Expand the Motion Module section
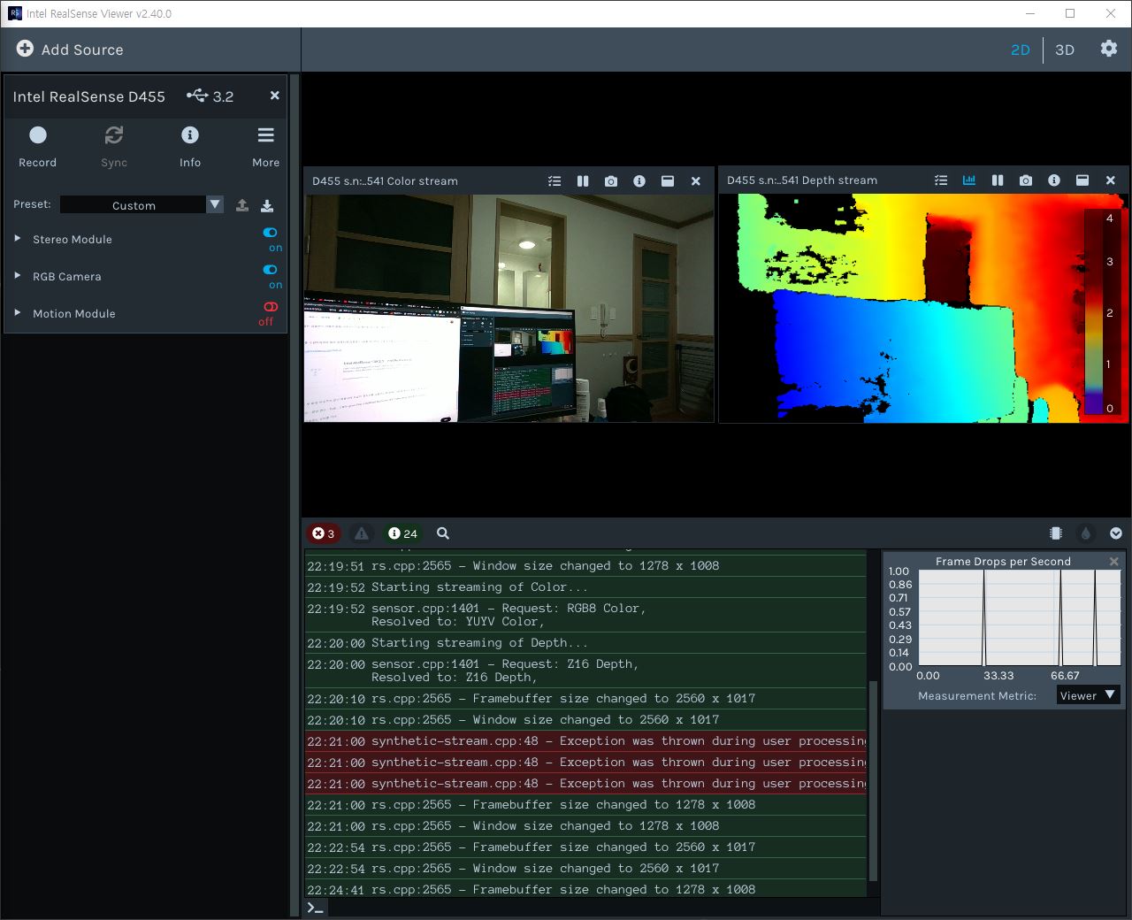The image size is (1132, 920). click(18, 313)
